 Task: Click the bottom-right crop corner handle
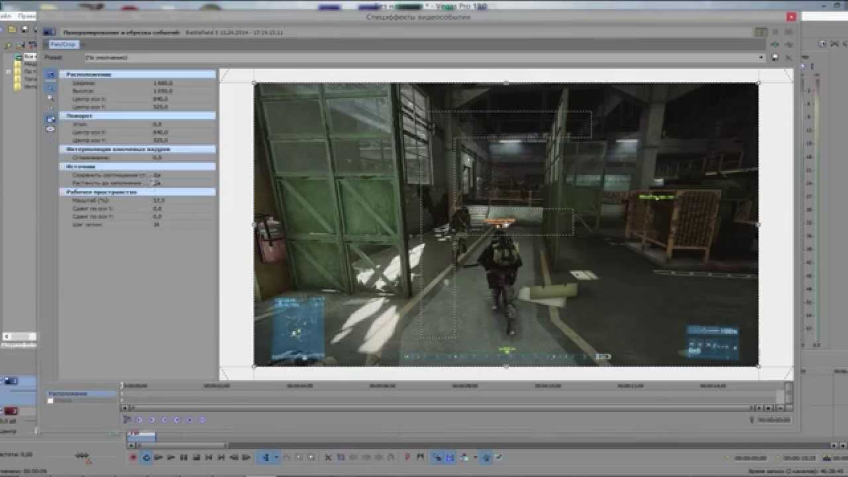click(758, 366)
